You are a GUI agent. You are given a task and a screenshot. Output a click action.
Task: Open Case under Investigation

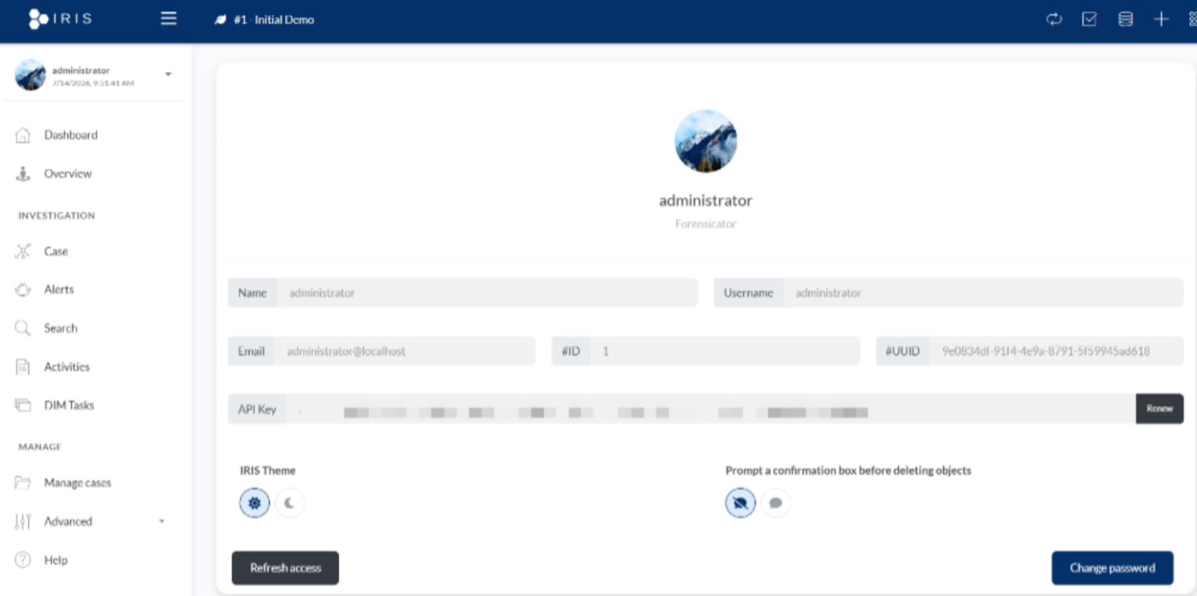[x=56, y=251]
